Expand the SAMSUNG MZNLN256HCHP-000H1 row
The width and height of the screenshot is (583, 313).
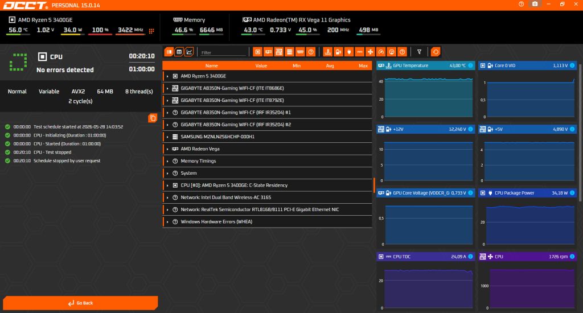tap(167, 137)
